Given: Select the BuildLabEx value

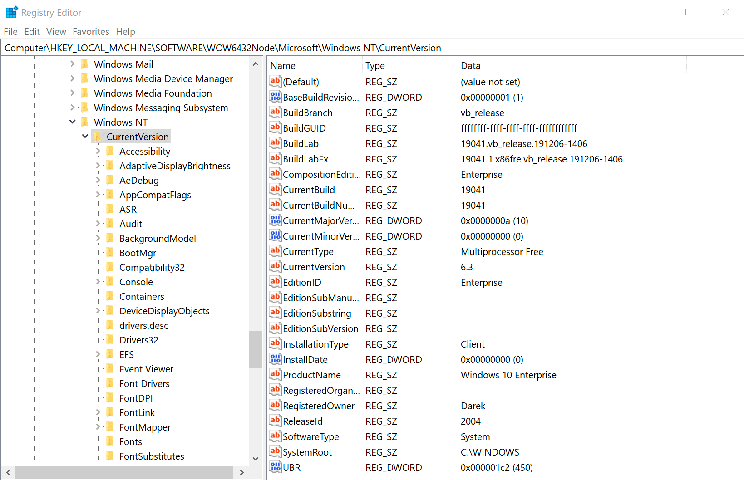Looking at the screenshot, I should click(305, 159).
